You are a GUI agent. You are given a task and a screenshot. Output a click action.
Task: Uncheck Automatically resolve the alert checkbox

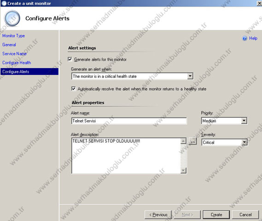click(73, 89)
